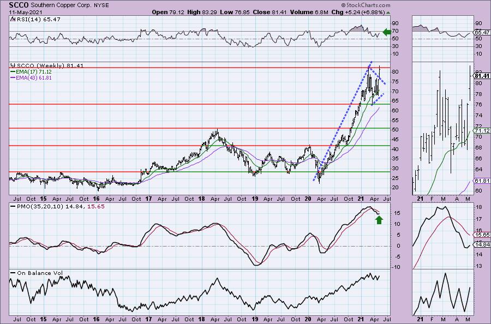Click the RSI(14) 65.47 indicator label
This screenshot has width=491, height=324.
coord(35,19)
